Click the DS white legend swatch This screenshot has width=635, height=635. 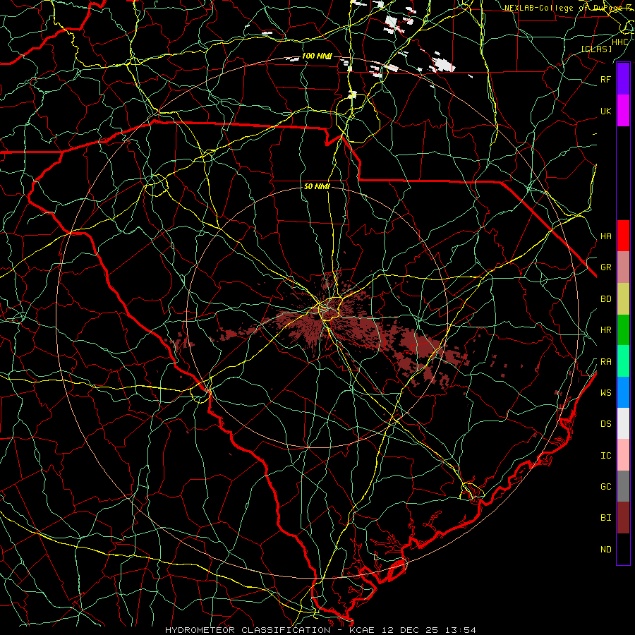tap(623, 423)
